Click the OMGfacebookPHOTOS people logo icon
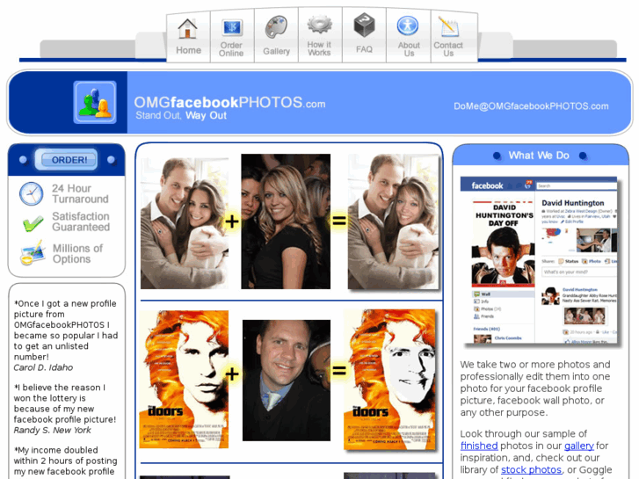 click(95, 102)
